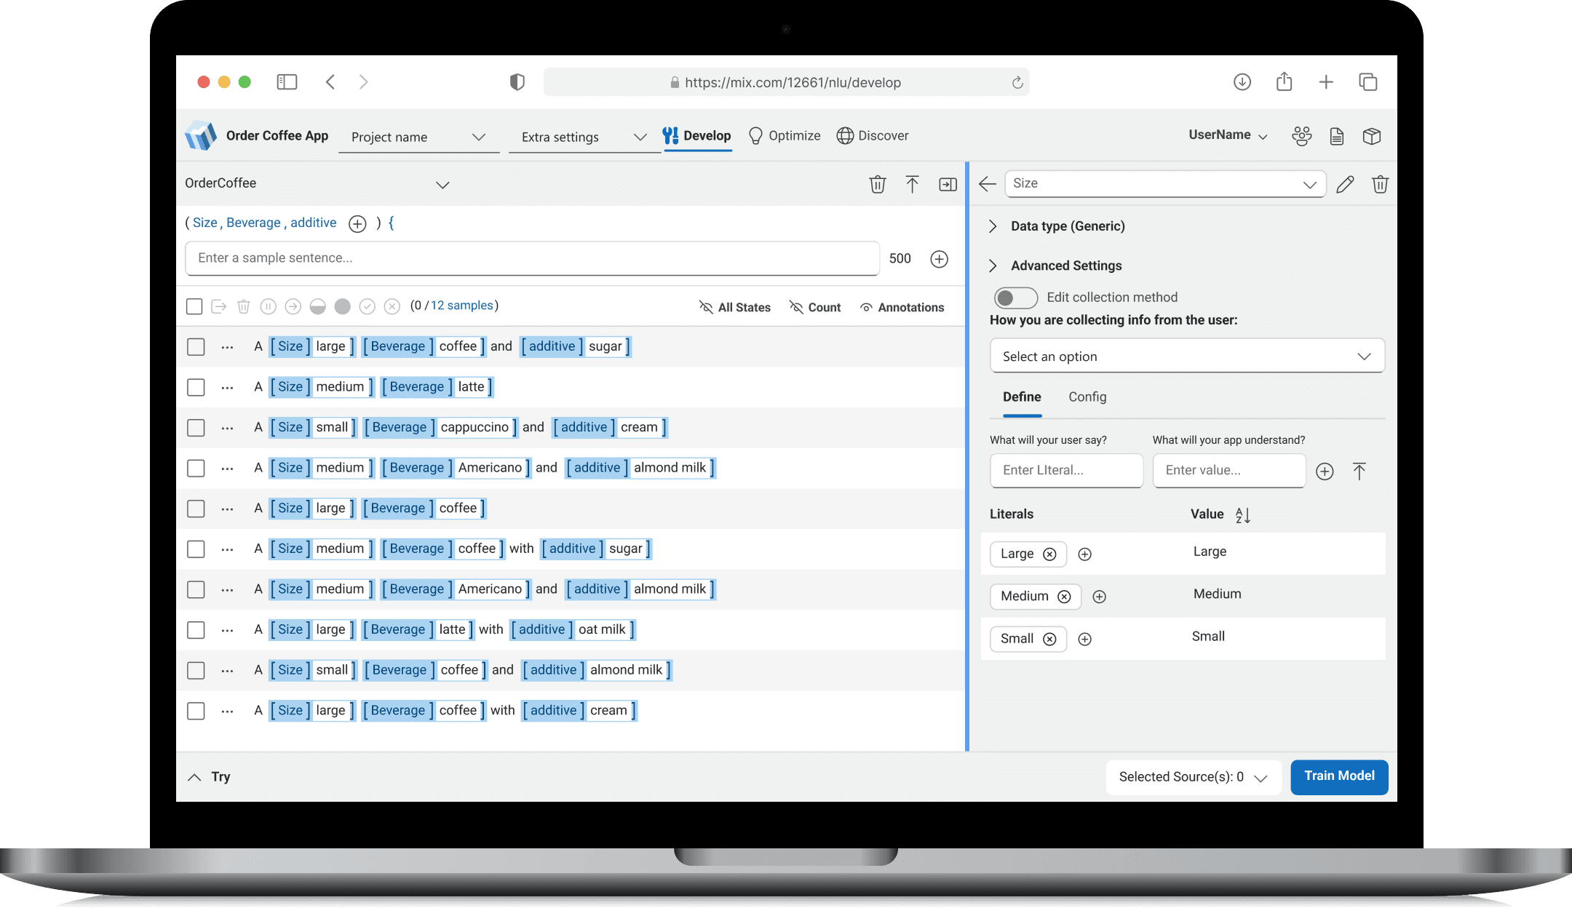Click the 12 samples link
Image resolution: width=1572 pixels, height=908 pixels.
461,306
